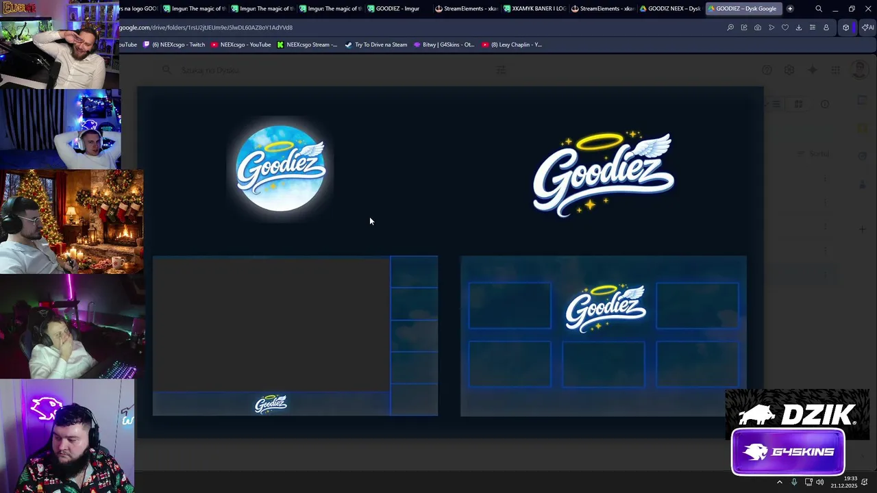Open browser profile account icon

coord(826,27)
